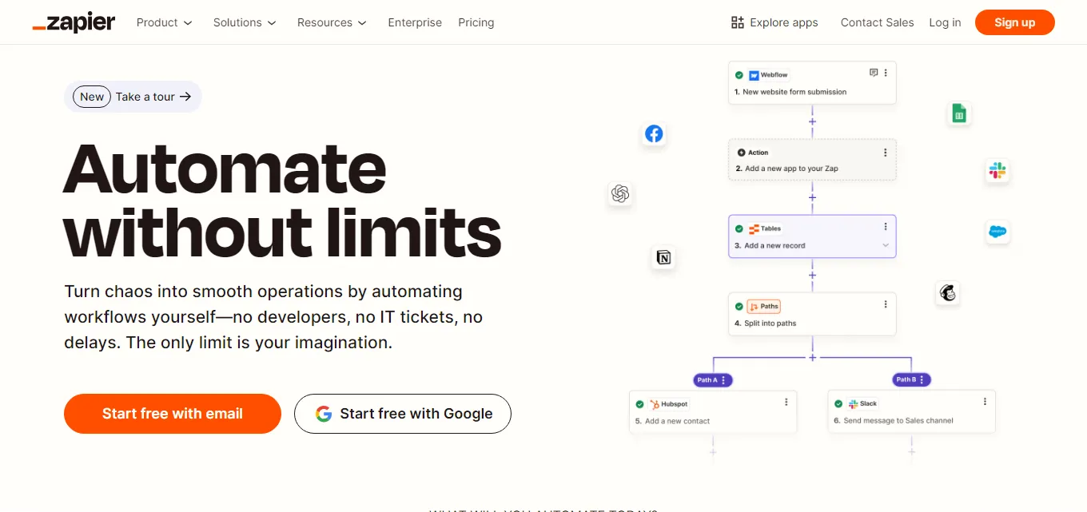Expand the Product dropdown menu
The image size is (1087, 512).
164,22
